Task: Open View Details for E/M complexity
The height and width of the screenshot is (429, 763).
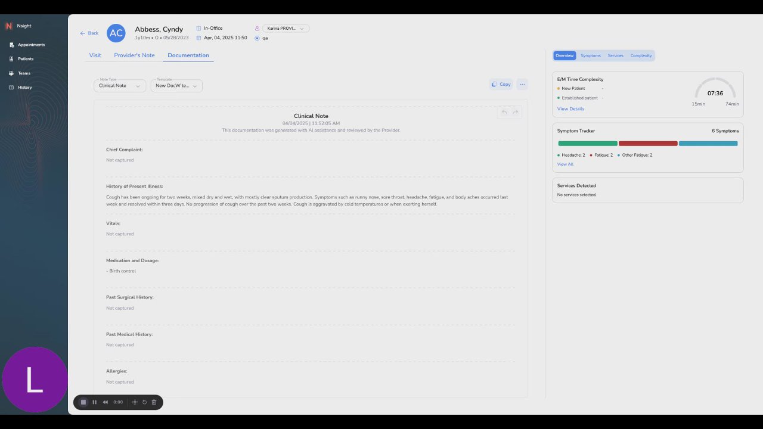Action: click(570, 109)
